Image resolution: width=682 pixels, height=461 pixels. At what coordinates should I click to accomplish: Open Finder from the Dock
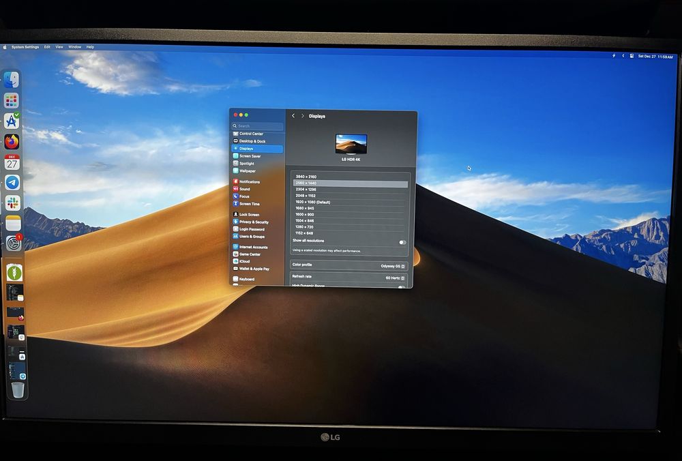tap(12, 80)
